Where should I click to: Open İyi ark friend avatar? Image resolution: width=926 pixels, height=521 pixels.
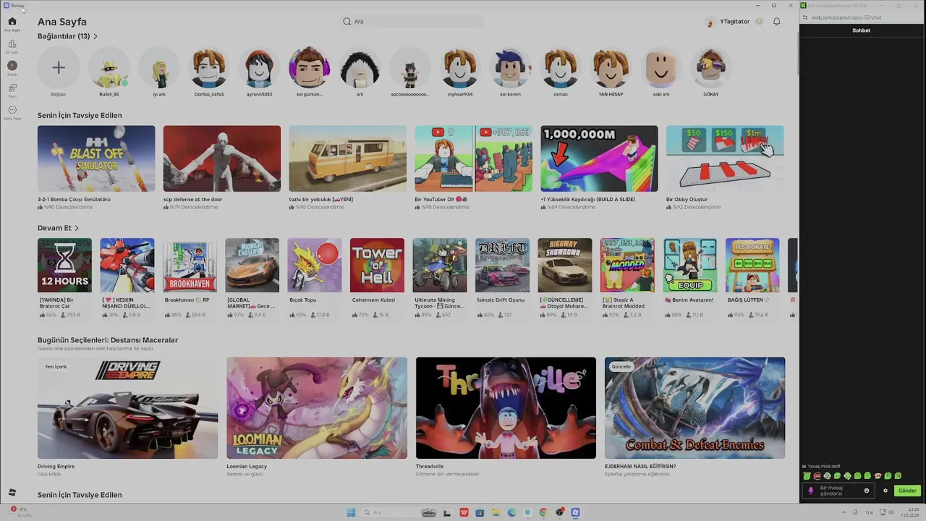coord(159,68)
